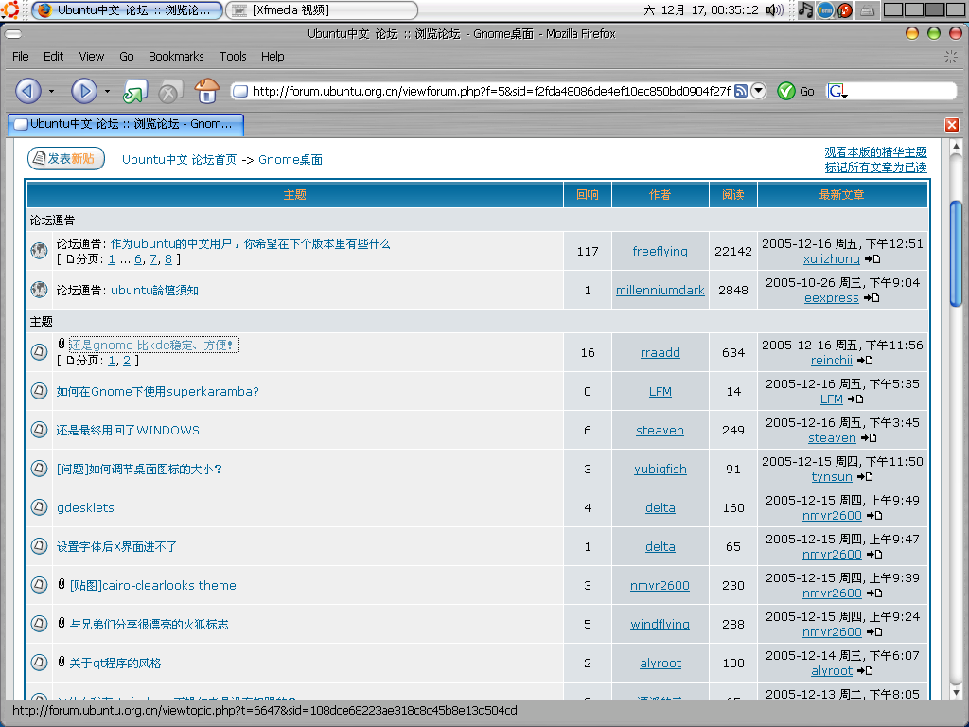Click the globe icon of ubuntu論壇須知 announcement
The image size is (969, 727).
point(39,289)
